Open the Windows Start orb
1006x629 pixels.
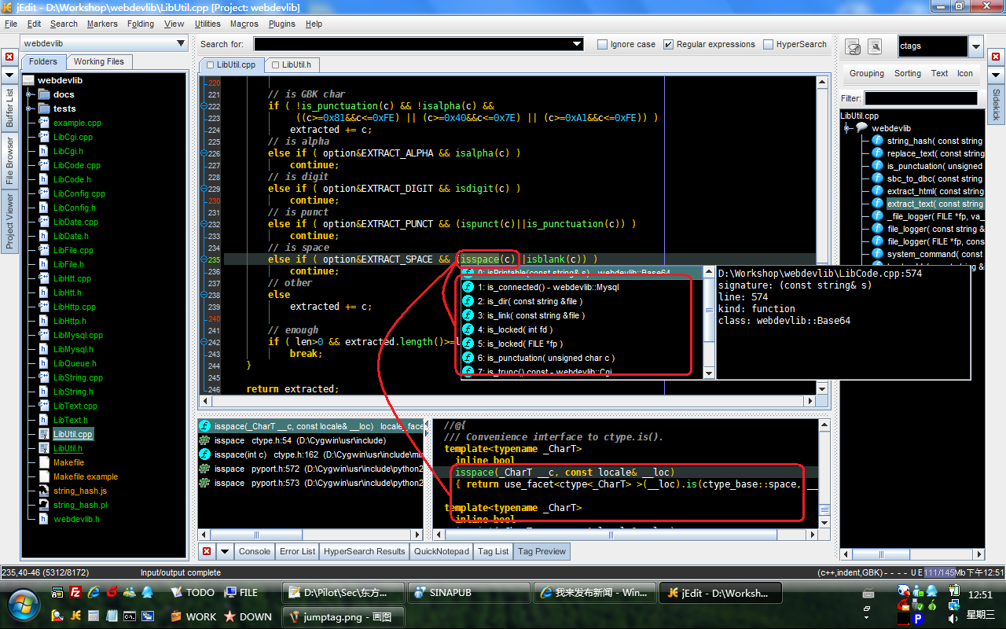pos(23,605)
